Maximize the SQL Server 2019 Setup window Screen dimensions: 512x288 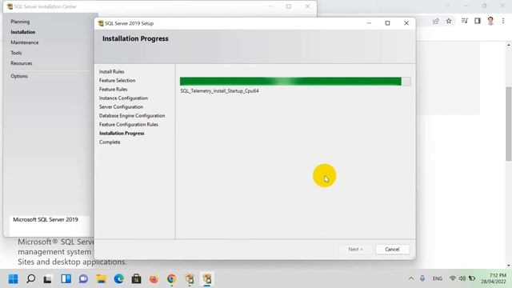(387, 23)
